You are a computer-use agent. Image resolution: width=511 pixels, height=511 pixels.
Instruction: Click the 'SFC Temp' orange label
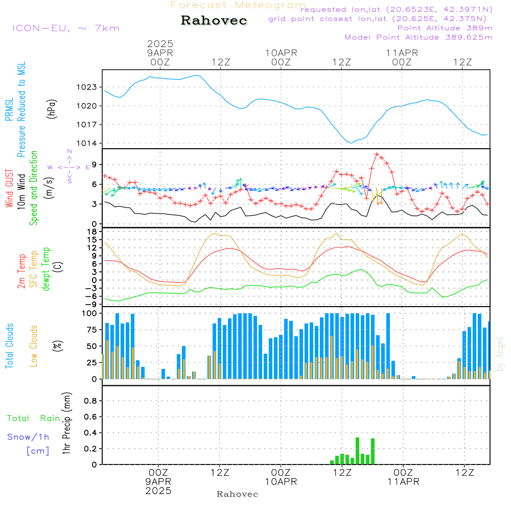33,269
